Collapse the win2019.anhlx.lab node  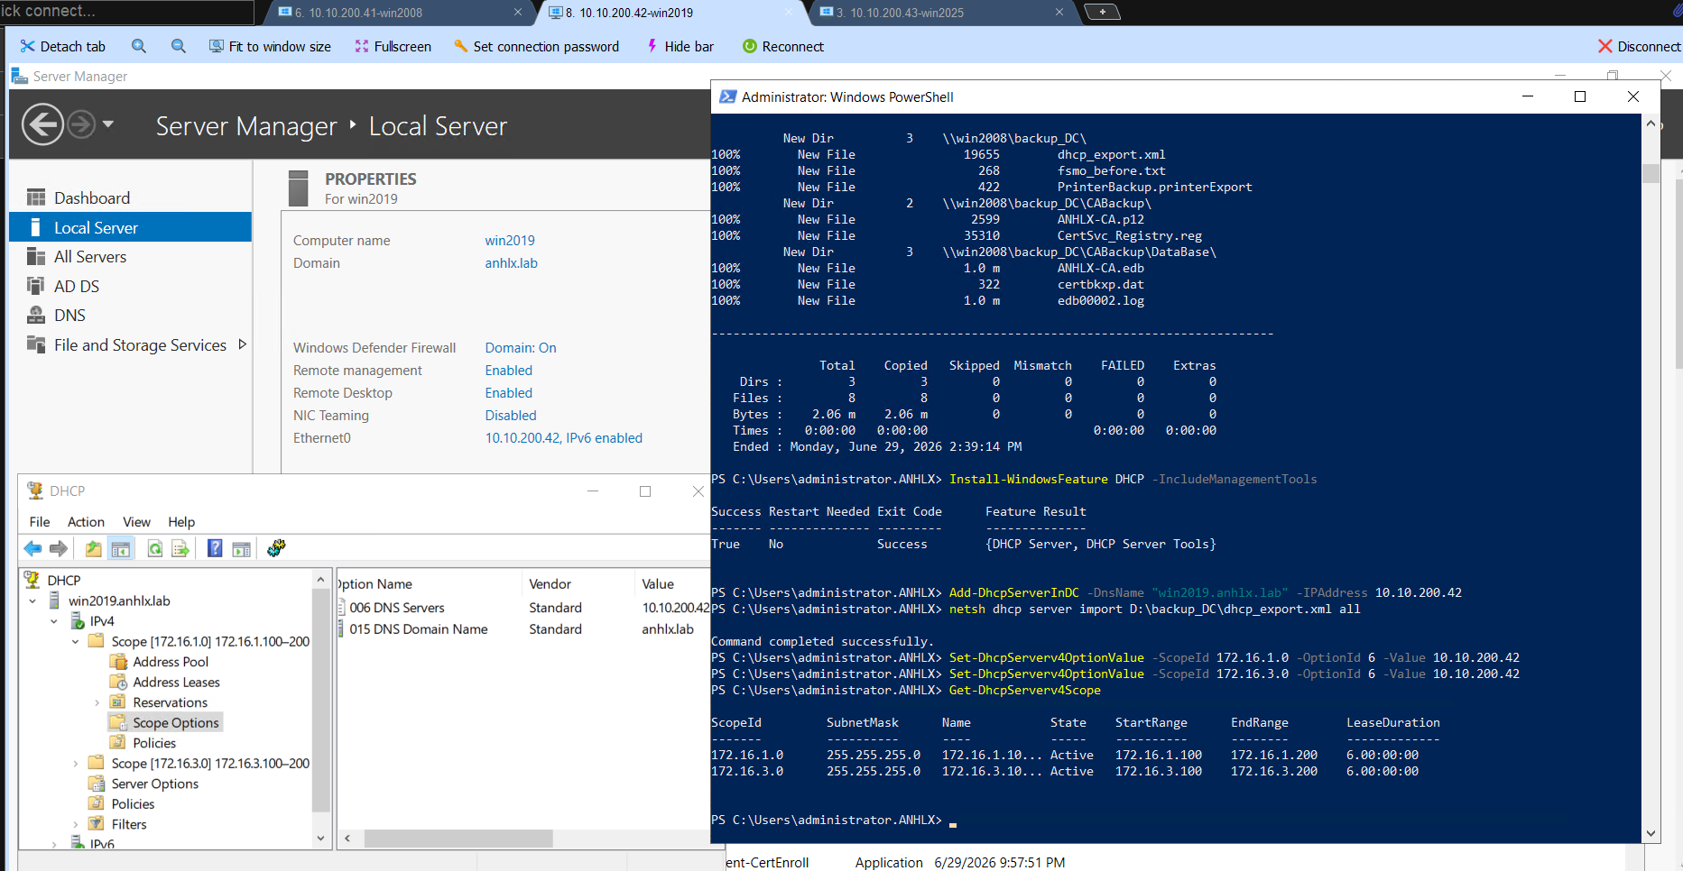[32, 601]
